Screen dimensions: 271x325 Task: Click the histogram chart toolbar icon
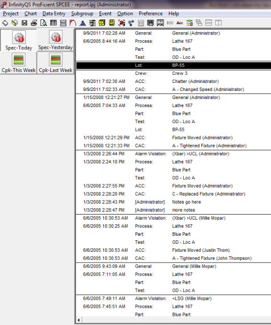(83, 23)
